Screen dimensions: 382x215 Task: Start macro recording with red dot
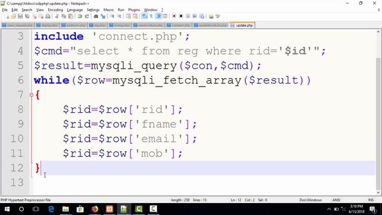tap(174, 16)
